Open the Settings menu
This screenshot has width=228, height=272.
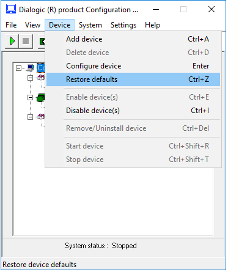123,25
